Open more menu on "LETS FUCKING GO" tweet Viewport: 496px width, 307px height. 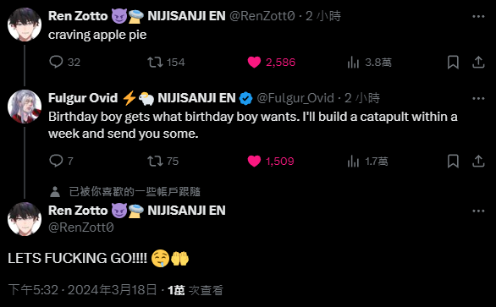[x=478, y=211]
